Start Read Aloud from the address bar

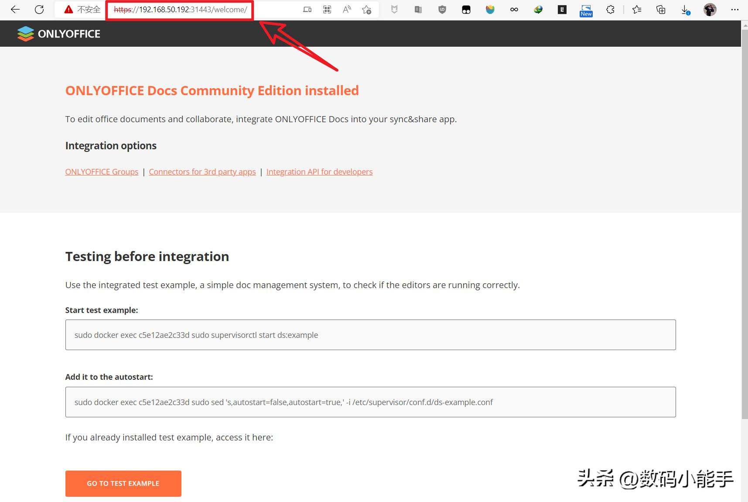point(347,10)
